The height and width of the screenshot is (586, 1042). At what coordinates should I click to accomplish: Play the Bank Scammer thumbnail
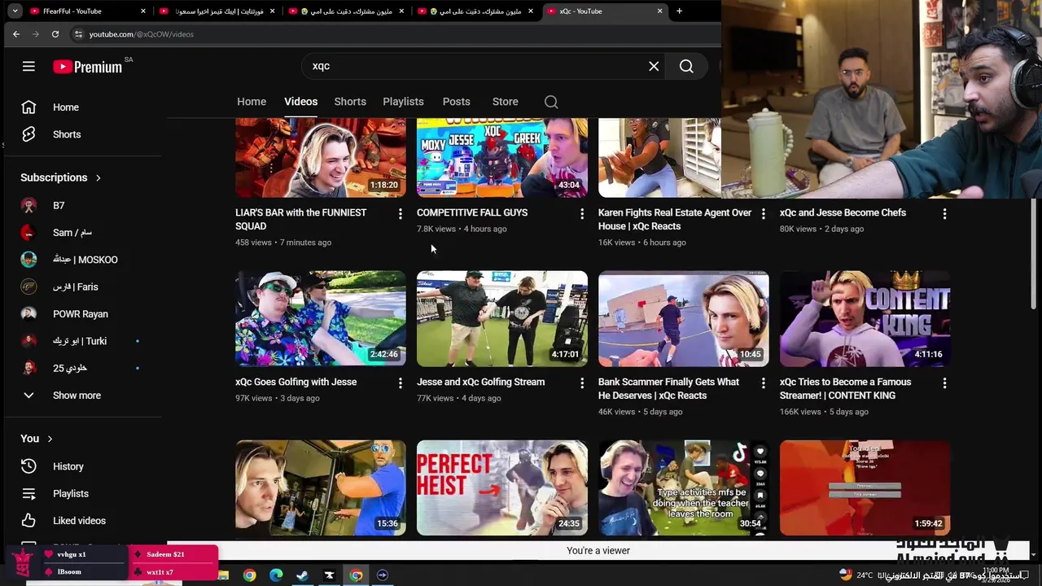click(x=684, y=318)
